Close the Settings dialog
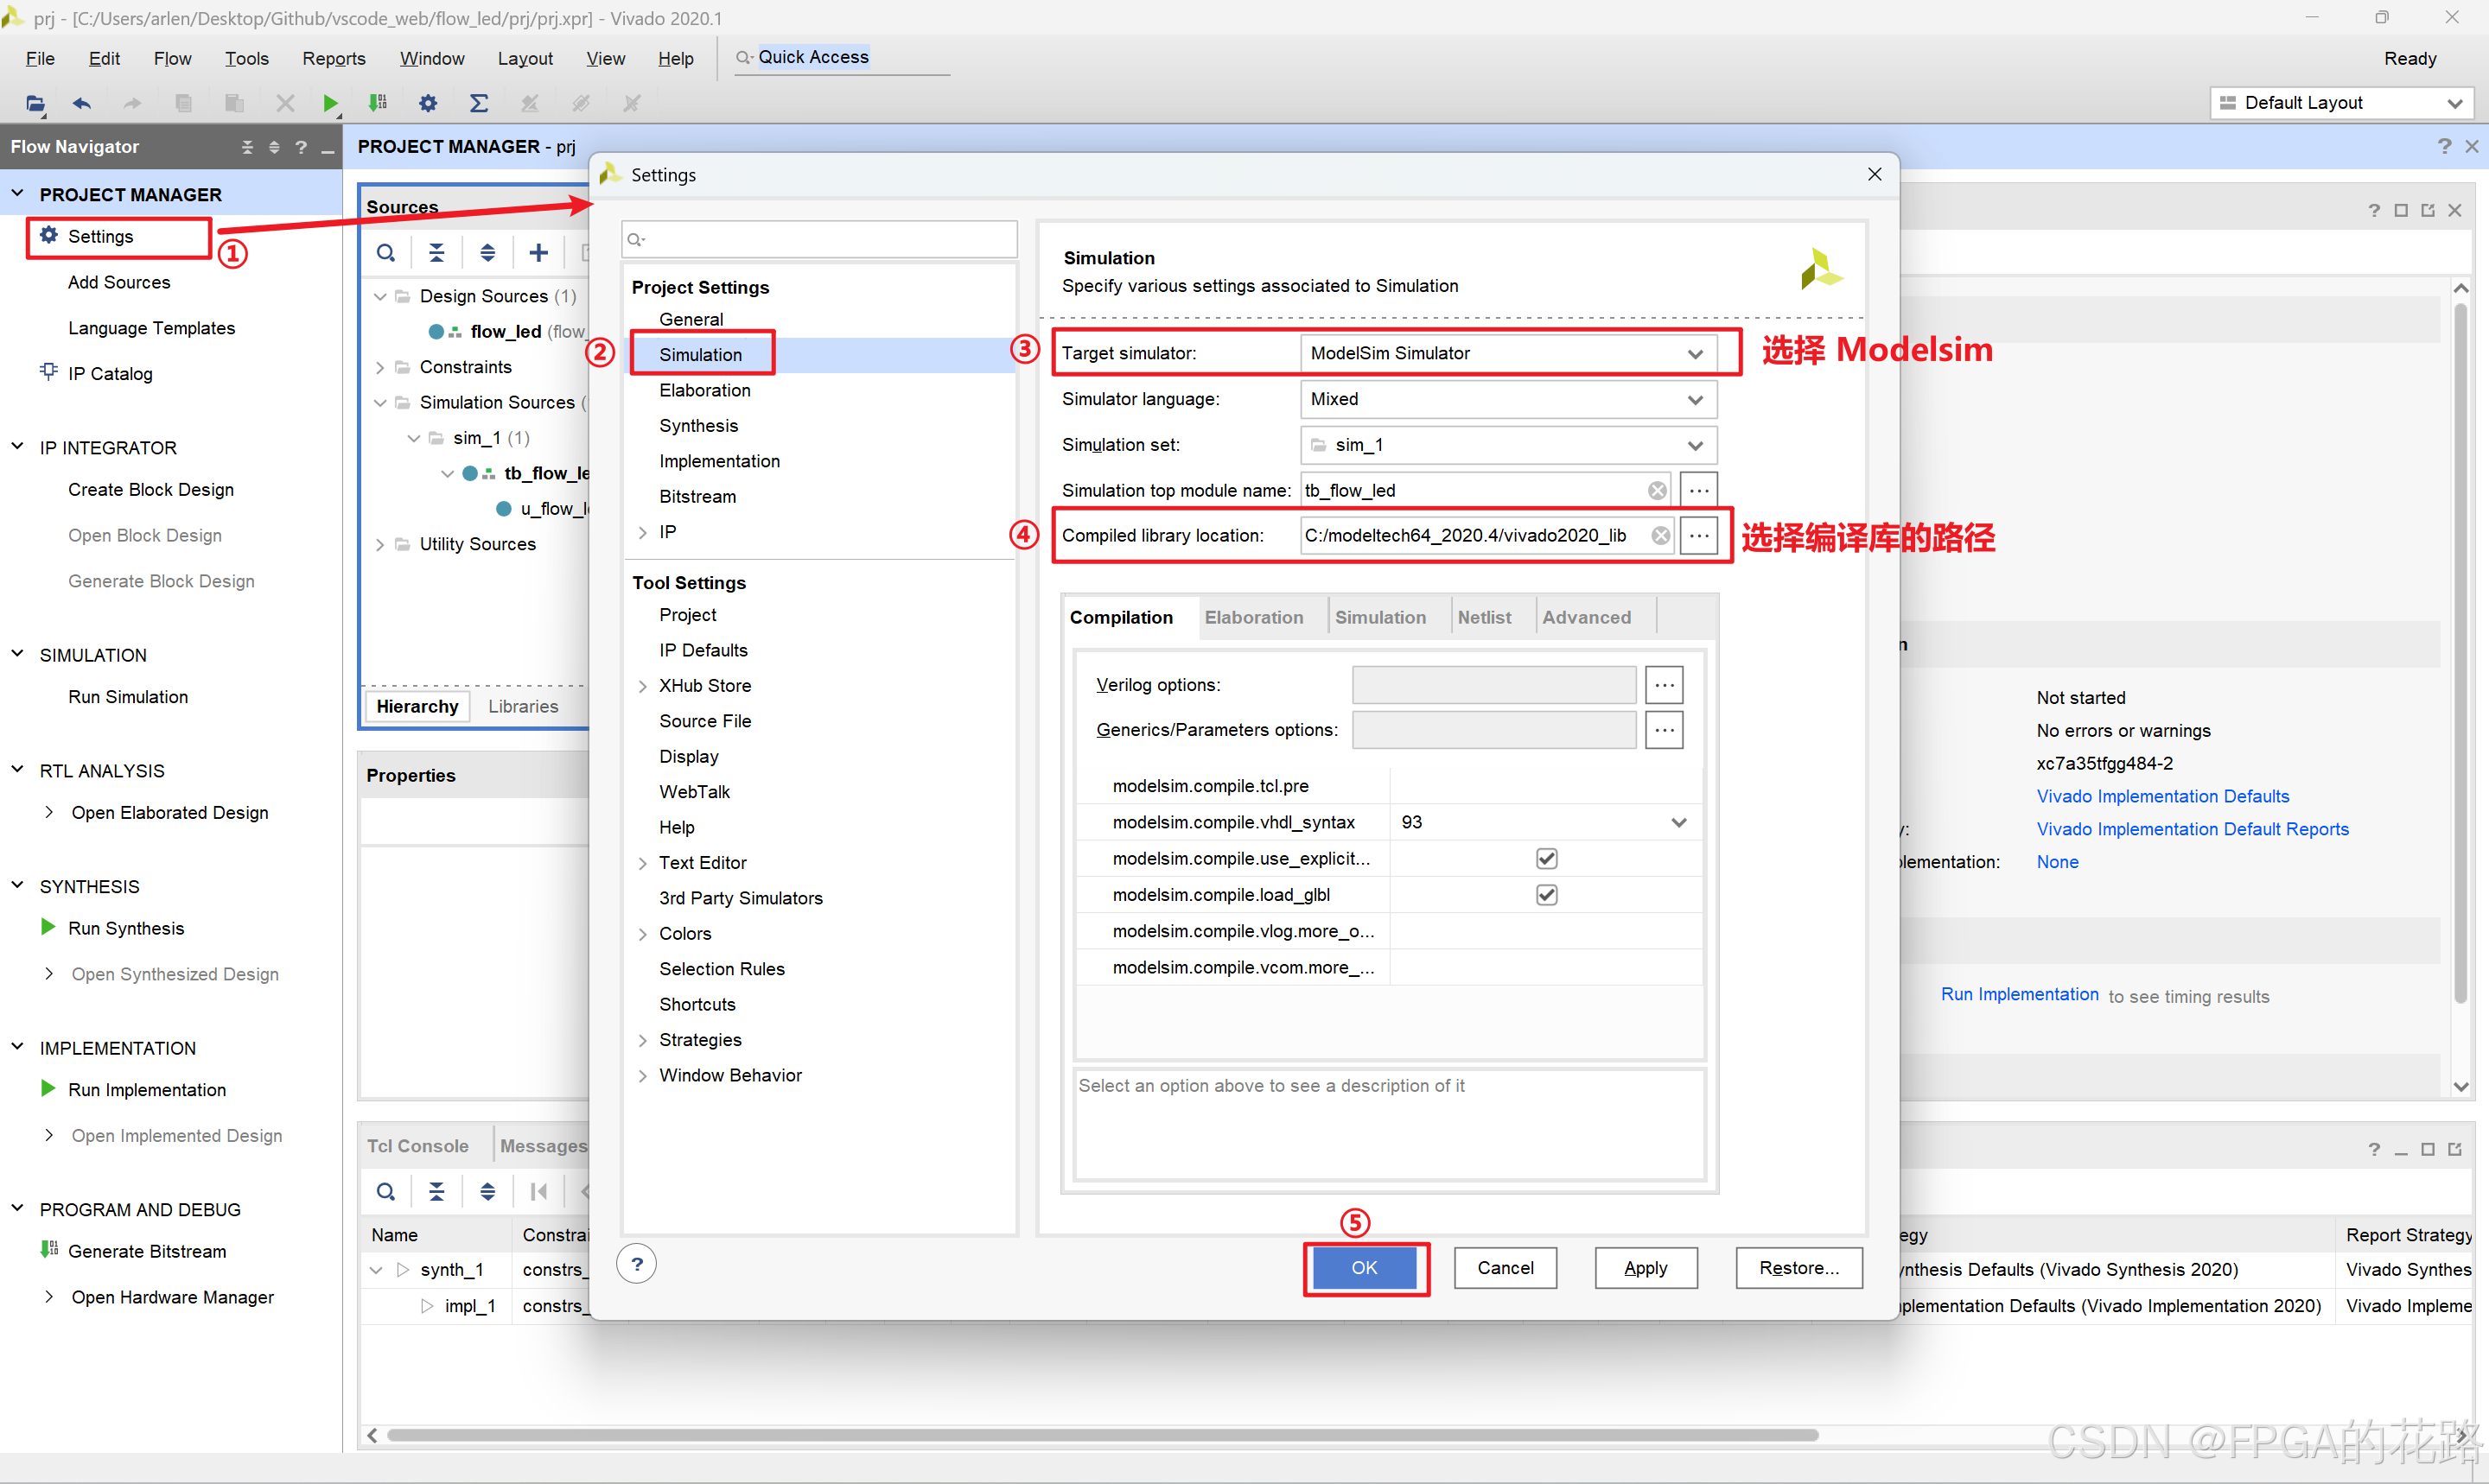This screenshot has height=1484, width=2489. pos(1875,175)
